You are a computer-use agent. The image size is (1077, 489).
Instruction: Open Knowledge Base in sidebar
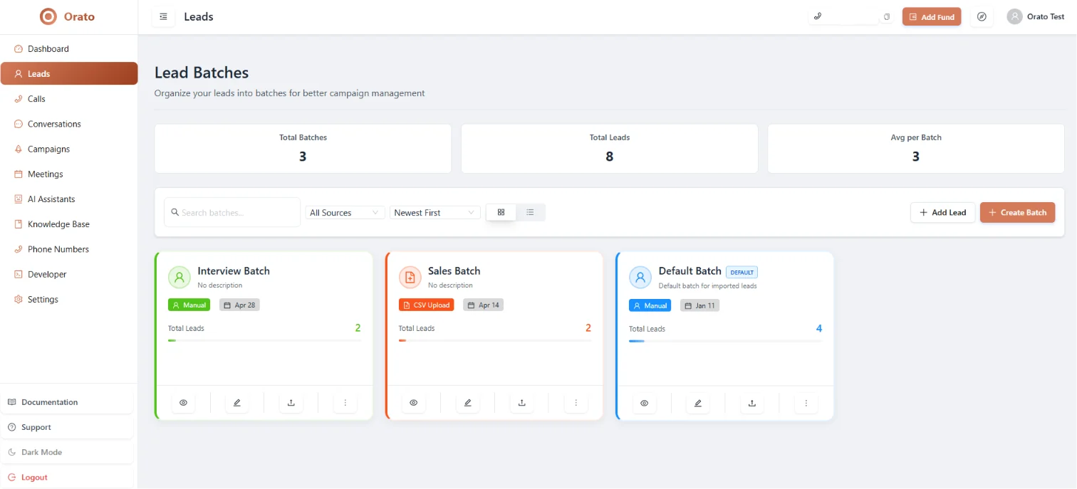coord(69,224)
